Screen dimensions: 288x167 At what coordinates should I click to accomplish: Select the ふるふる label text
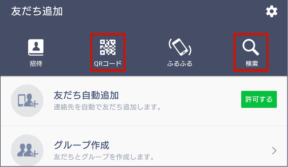[180, 63]
